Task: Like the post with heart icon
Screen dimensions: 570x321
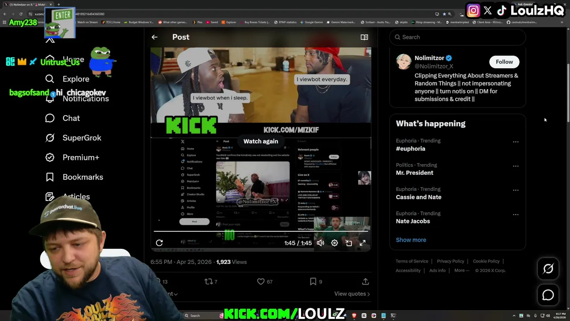Action: coord(261,282)
